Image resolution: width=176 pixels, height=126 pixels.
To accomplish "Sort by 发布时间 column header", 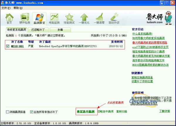I will pos(117,42).
